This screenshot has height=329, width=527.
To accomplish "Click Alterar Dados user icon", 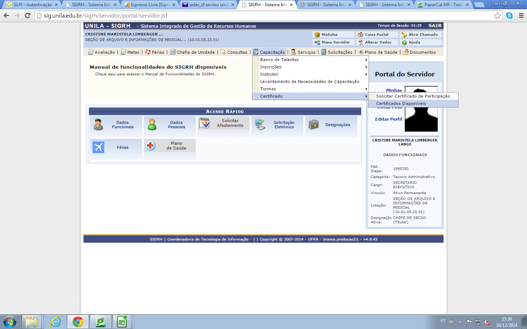I will click(x=360, y=42).
